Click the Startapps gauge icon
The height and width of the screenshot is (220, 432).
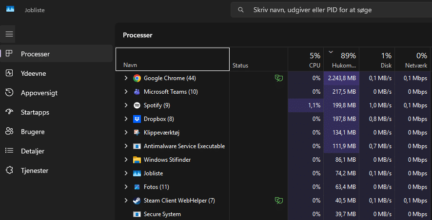[x=9, y=112]
